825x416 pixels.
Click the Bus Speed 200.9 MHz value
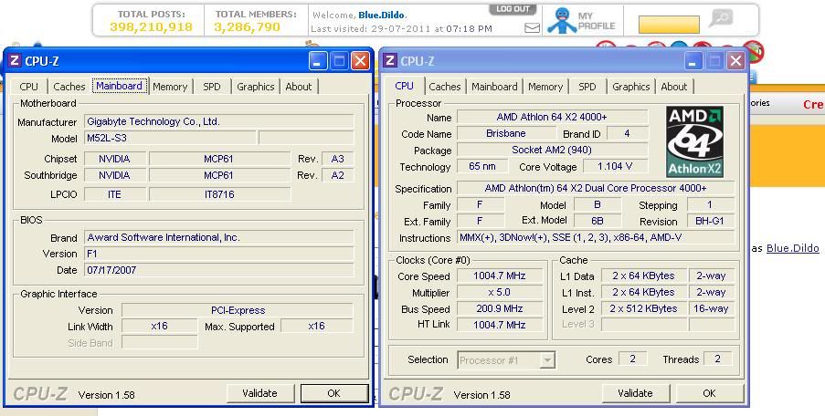500,309
